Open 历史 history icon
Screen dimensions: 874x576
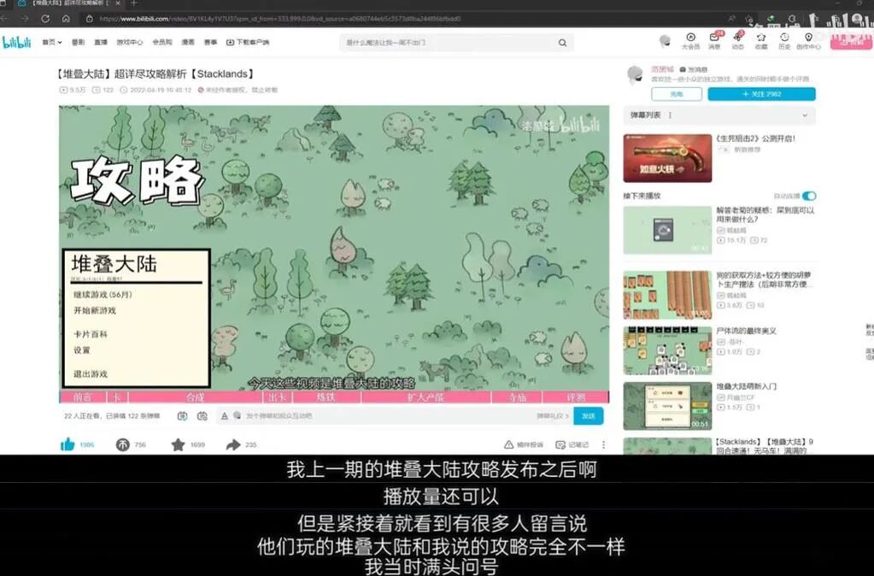coord(784,41)
